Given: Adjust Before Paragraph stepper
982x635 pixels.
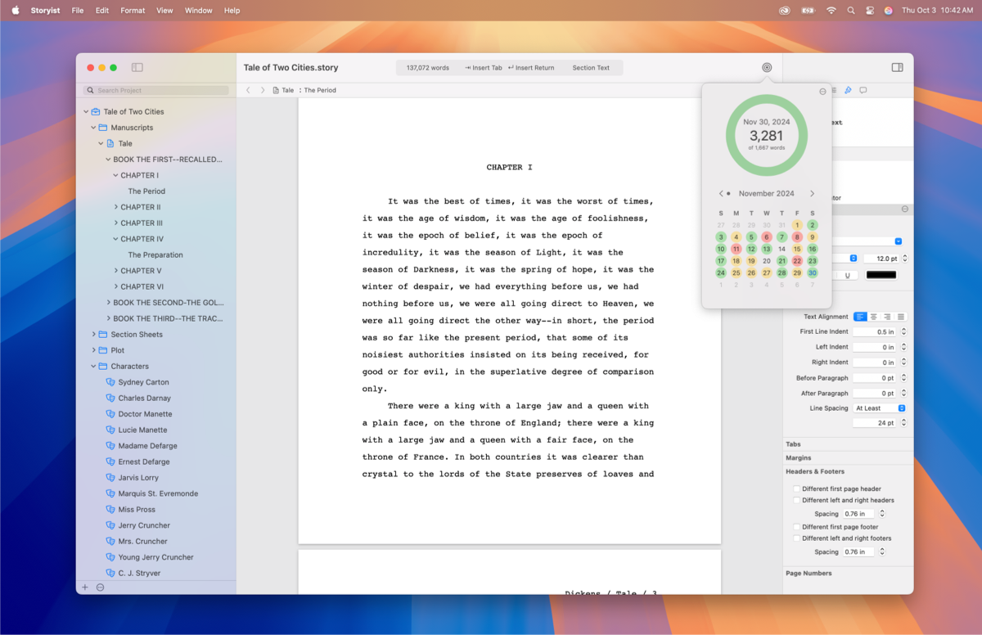Looking at the screenshot, I should [904, 378].
